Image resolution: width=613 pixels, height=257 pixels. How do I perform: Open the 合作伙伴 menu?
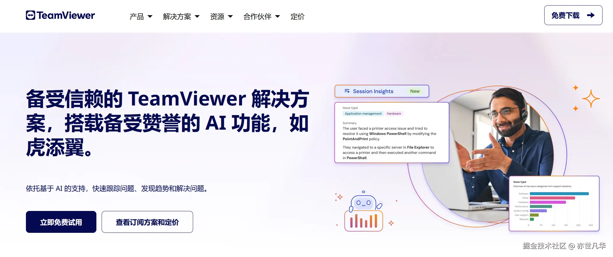point(257,17)
